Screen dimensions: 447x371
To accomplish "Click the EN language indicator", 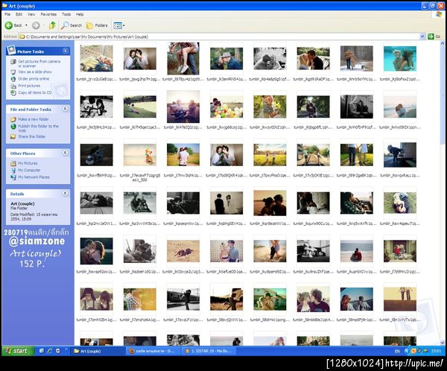I will pyautogui.click(x=397, y=351).
